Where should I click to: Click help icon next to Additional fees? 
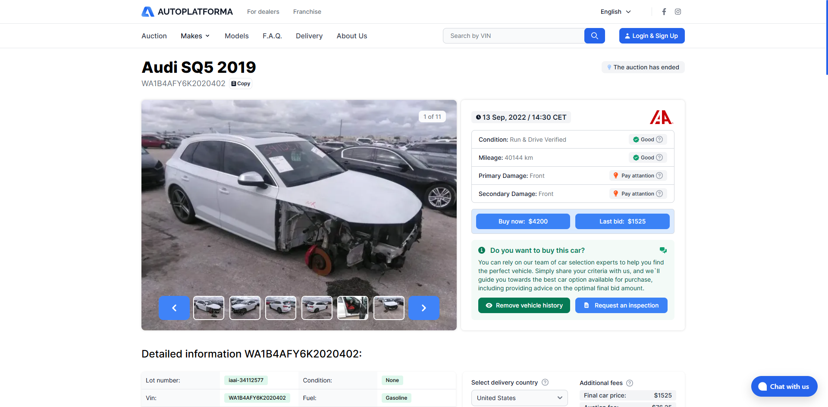[x=630, y=383]
